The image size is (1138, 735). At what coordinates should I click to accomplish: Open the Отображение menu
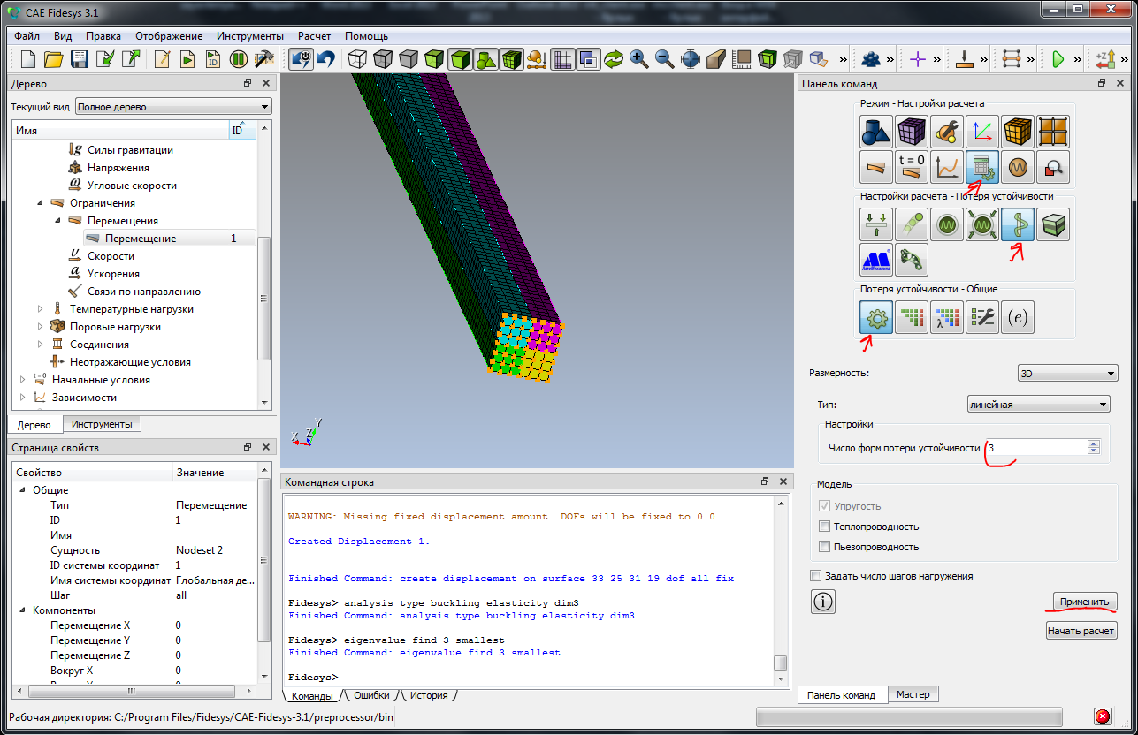[169, 36]
